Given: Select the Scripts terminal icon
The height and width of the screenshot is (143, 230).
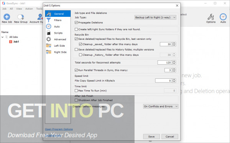Looking at the screenshot, I should tap(49, 33).
